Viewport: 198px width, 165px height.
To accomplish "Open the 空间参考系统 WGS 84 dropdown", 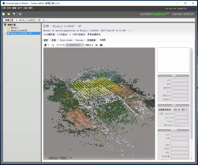I will 181,109.
